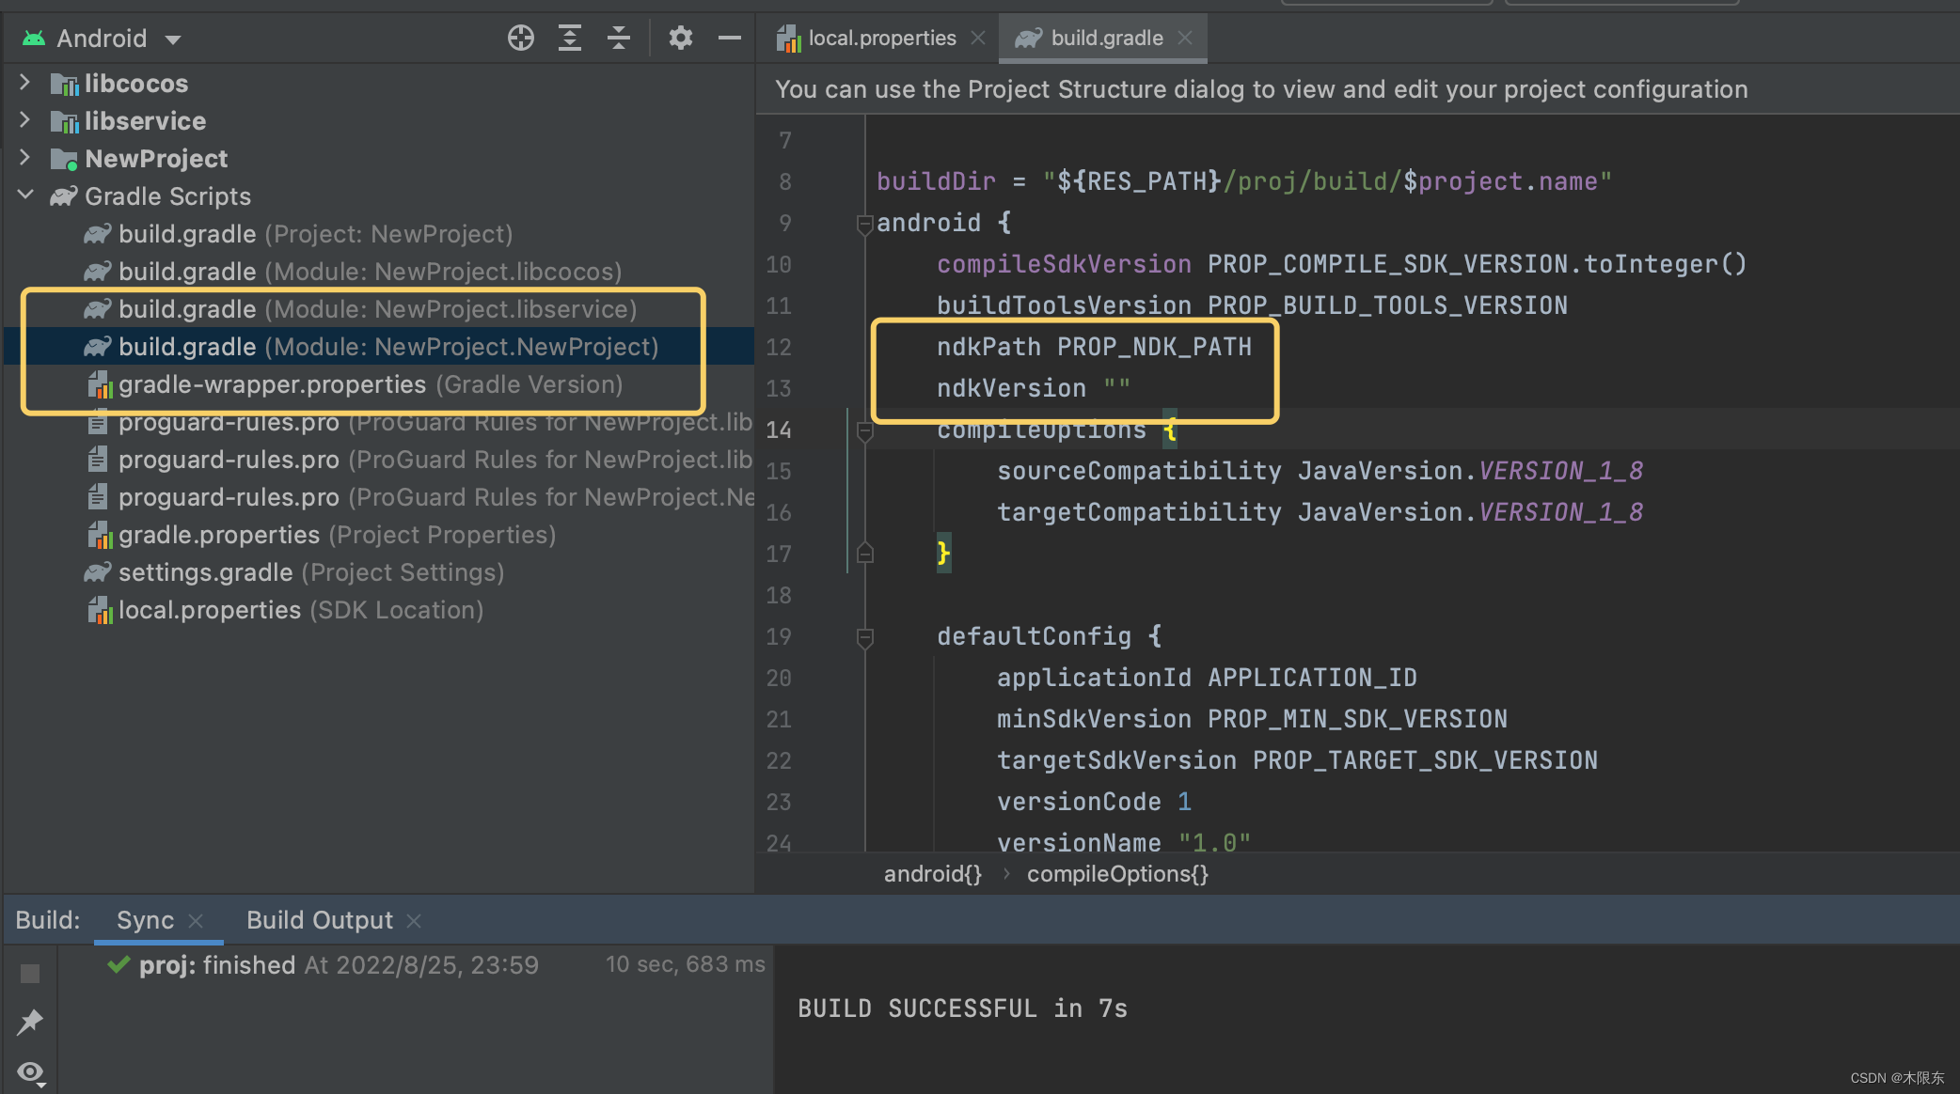Open the eye view options icon
Viewport: 1960px width, 1094px height.
(30, 1072)
